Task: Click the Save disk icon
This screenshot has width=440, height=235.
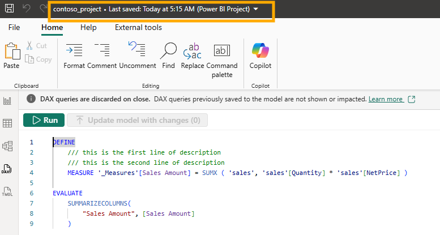Action: tap(9, 8)
